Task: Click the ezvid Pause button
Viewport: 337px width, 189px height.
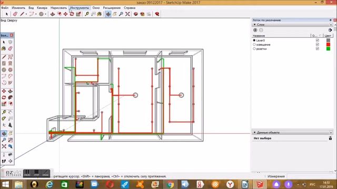Action: (27, 173)
